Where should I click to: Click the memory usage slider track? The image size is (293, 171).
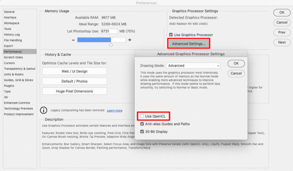pyautogui.click(x=101, y=40)
